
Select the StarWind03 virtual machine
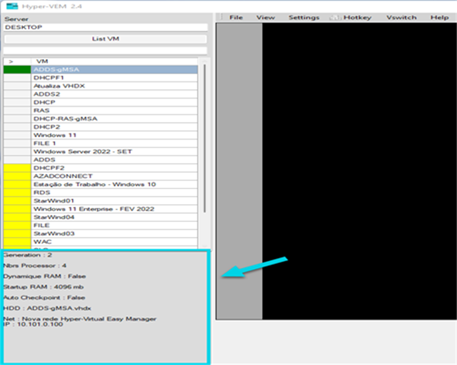[x=114, y=233]
